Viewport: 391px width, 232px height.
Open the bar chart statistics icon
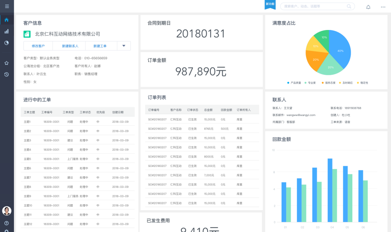pos(7,31)
